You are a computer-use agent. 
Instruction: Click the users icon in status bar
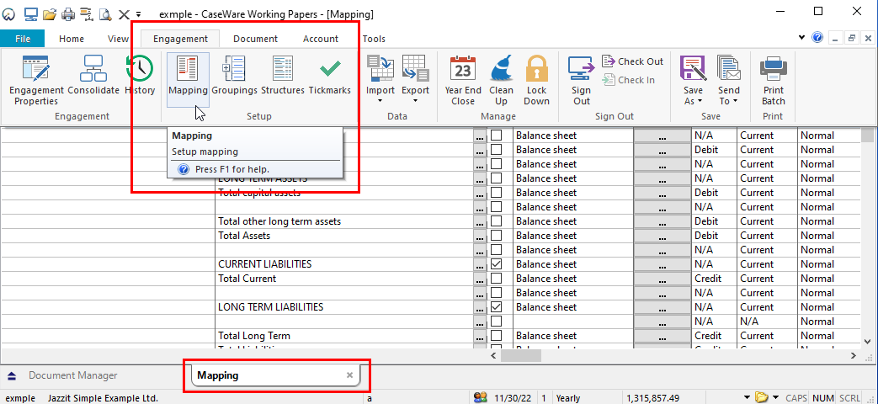(x=480, y=398)
